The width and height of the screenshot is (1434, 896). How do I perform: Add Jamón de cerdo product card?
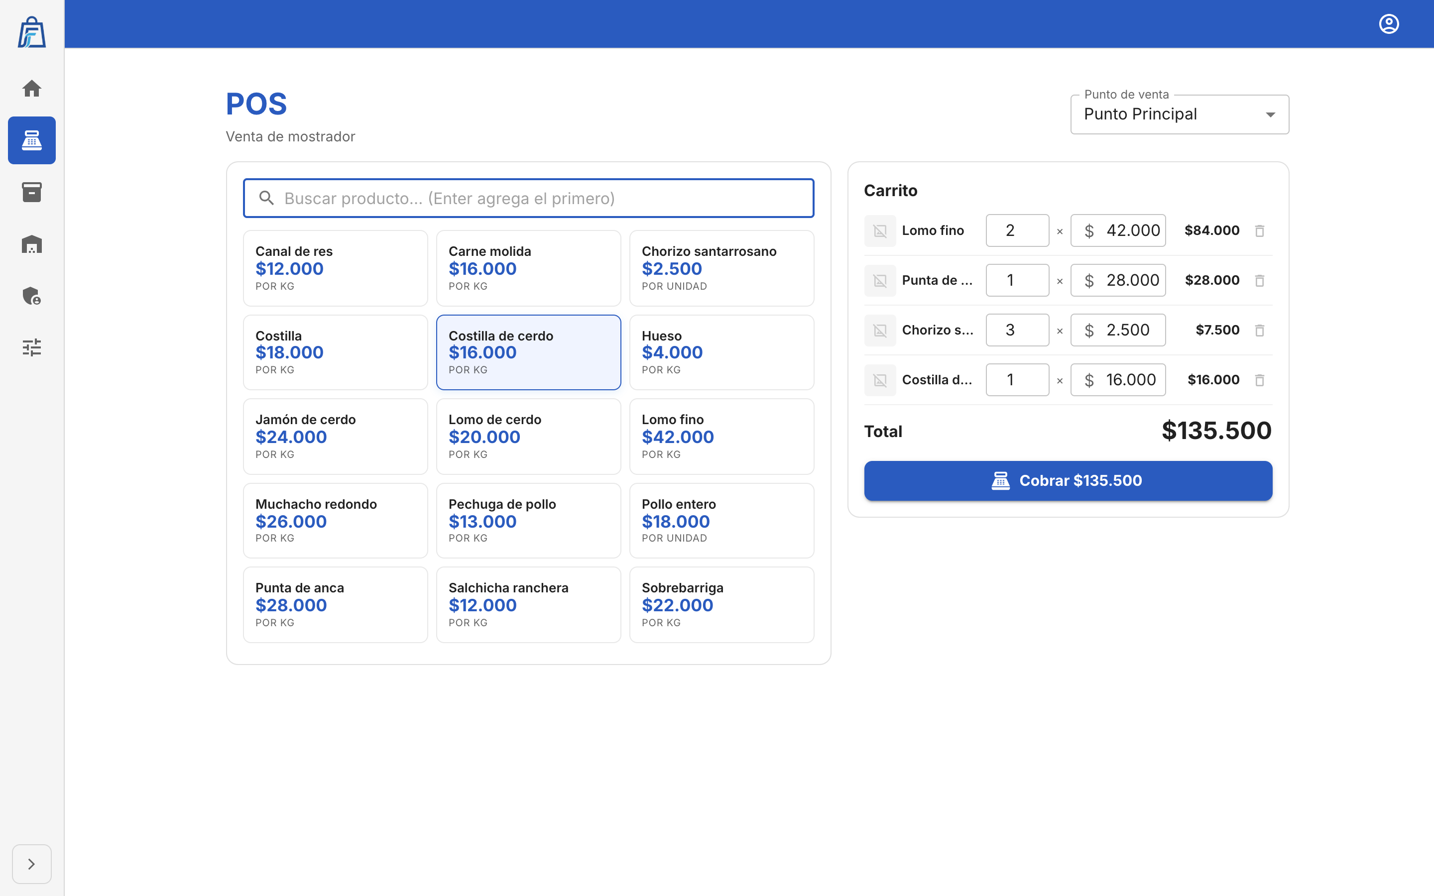336,437
